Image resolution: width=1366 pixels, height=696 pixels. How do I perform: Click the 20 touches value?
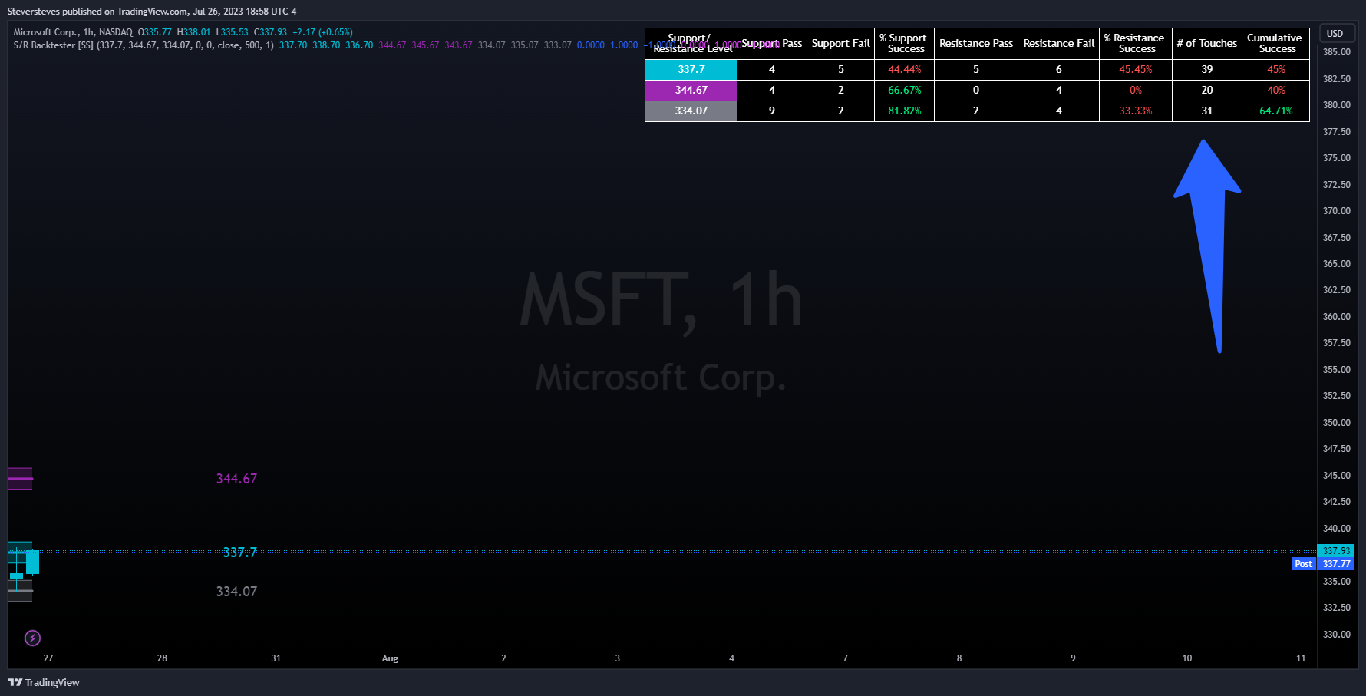1207,90
